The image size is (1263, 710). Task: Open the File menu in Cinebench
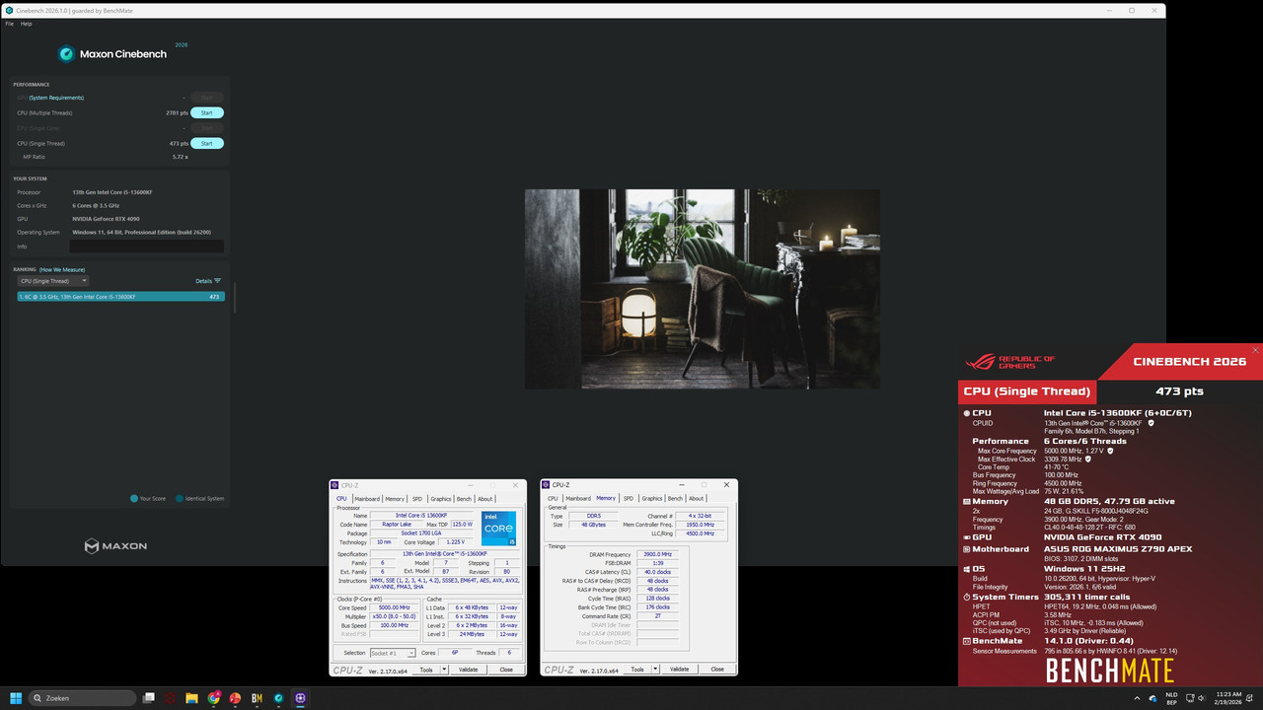10,24
